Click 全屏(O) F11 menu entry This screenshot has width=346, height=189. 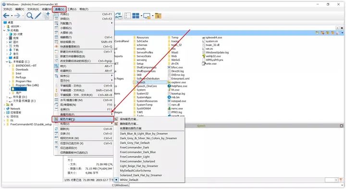[84, 109]
